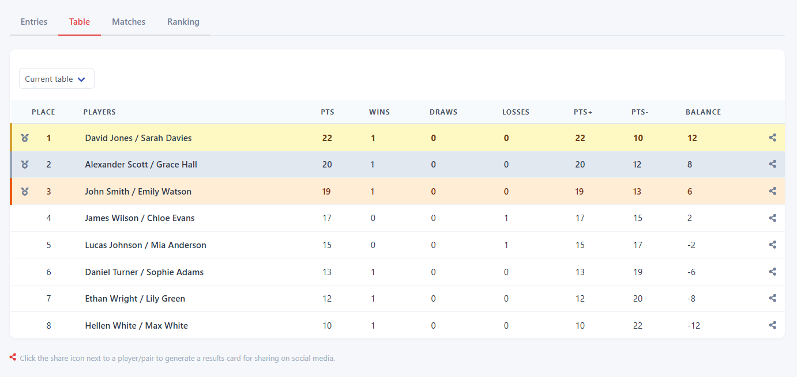Click PTS value 17 in James Wilson row
Screen dimensions: 797x377
327,218
